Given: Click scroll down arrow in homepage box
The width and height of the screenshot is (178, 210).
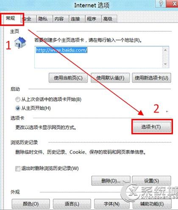Looking at the screenshot, I should click(165, 64).
